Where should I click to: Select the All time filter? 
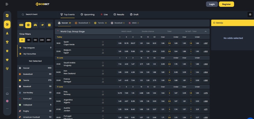(22, 40)
